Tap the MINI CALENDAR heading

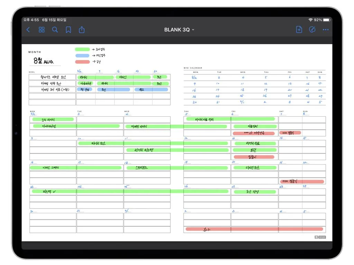click(x=193, y=68)
